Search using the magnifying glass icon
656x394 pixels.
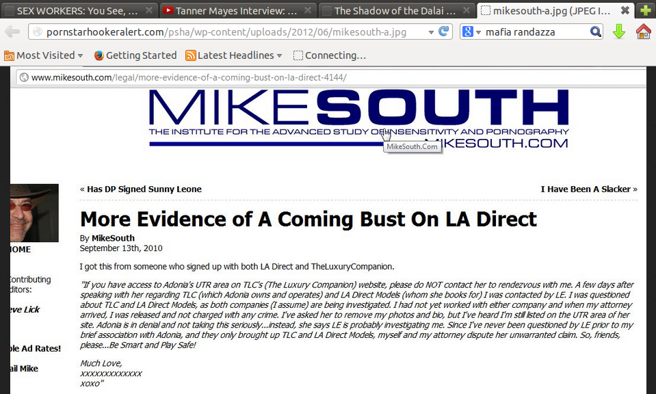click(595, 31)
